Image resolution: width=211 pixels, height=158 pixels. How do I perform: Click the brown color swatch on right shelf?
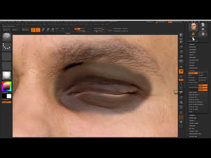pyautogui.click(x=181, y=117)
